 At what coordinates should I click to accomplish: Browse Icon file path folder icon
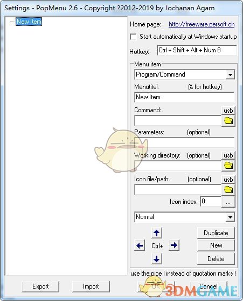point(228,190)
